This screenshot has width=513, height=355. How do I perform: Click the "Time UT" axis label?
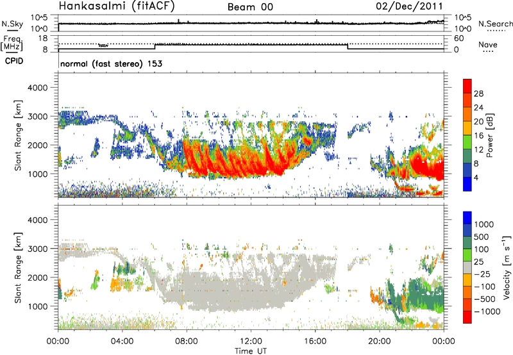(x=251, y=351)
